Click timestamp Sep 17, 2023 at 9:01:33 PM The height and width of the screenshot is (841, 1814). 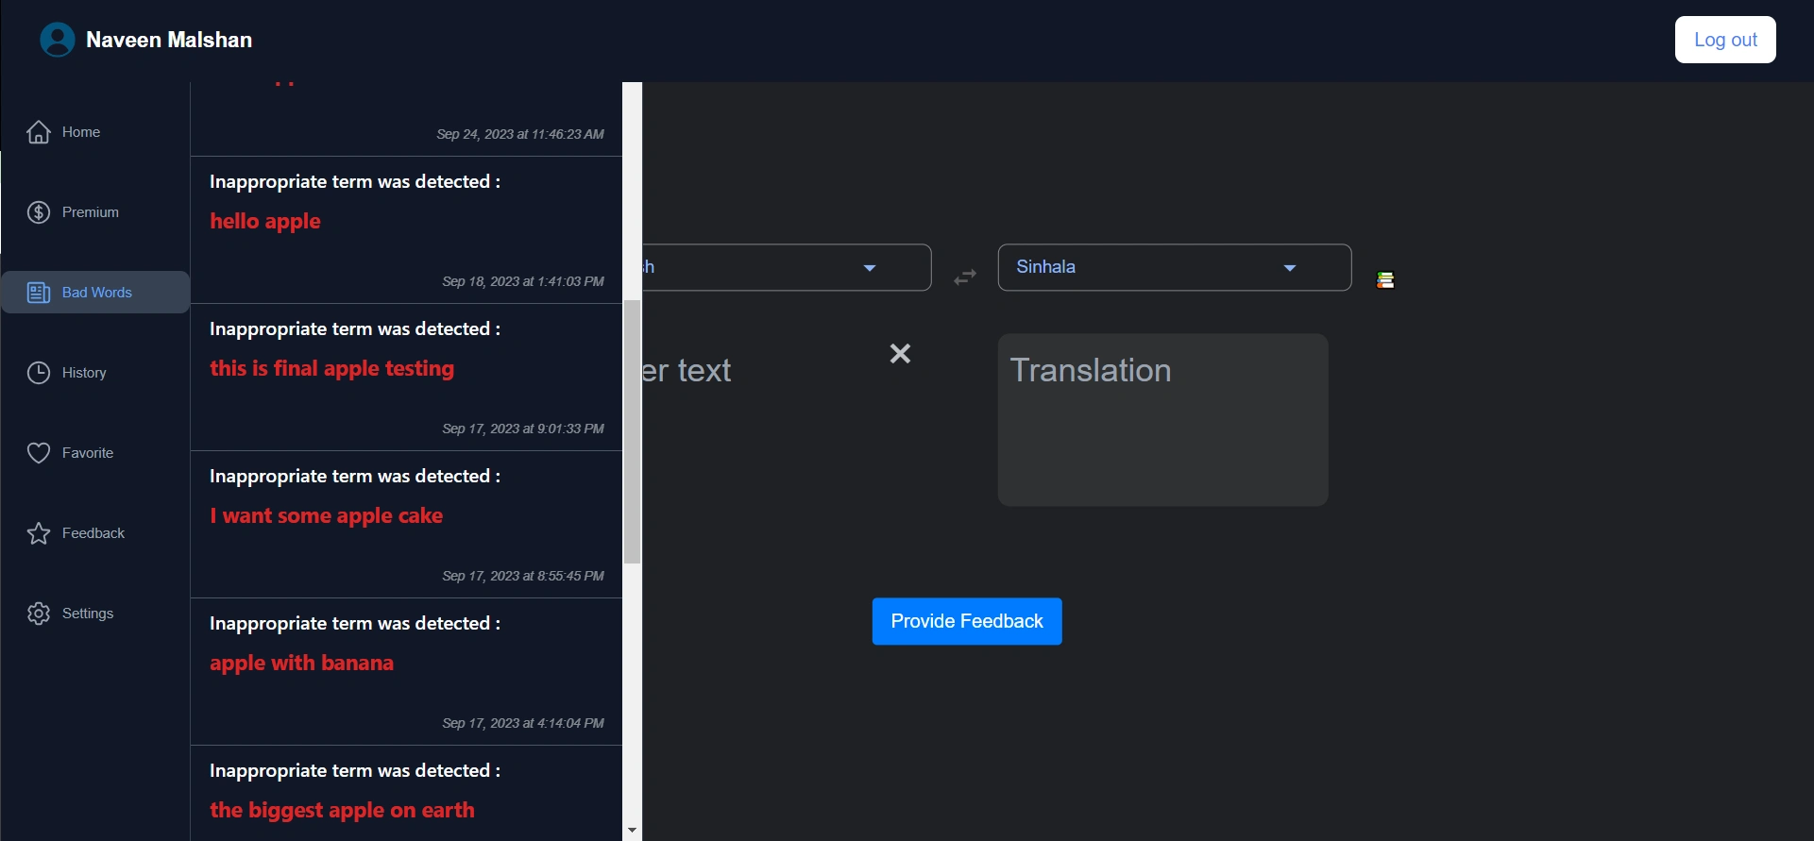click(x=523, y=429)
